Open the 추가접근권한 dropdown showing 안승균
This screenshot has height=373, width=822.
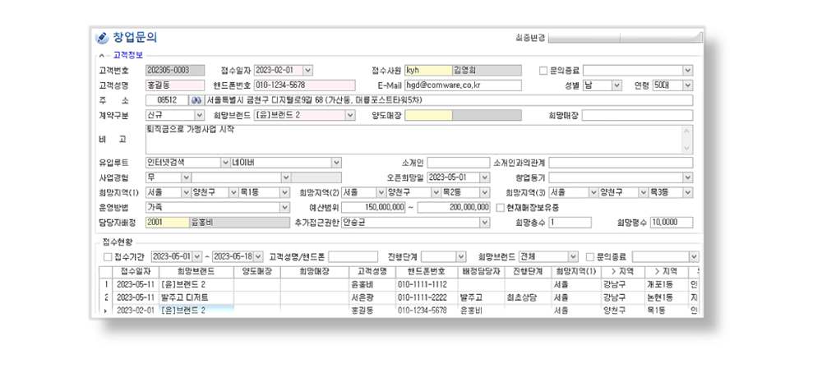(x=484, y=223)
